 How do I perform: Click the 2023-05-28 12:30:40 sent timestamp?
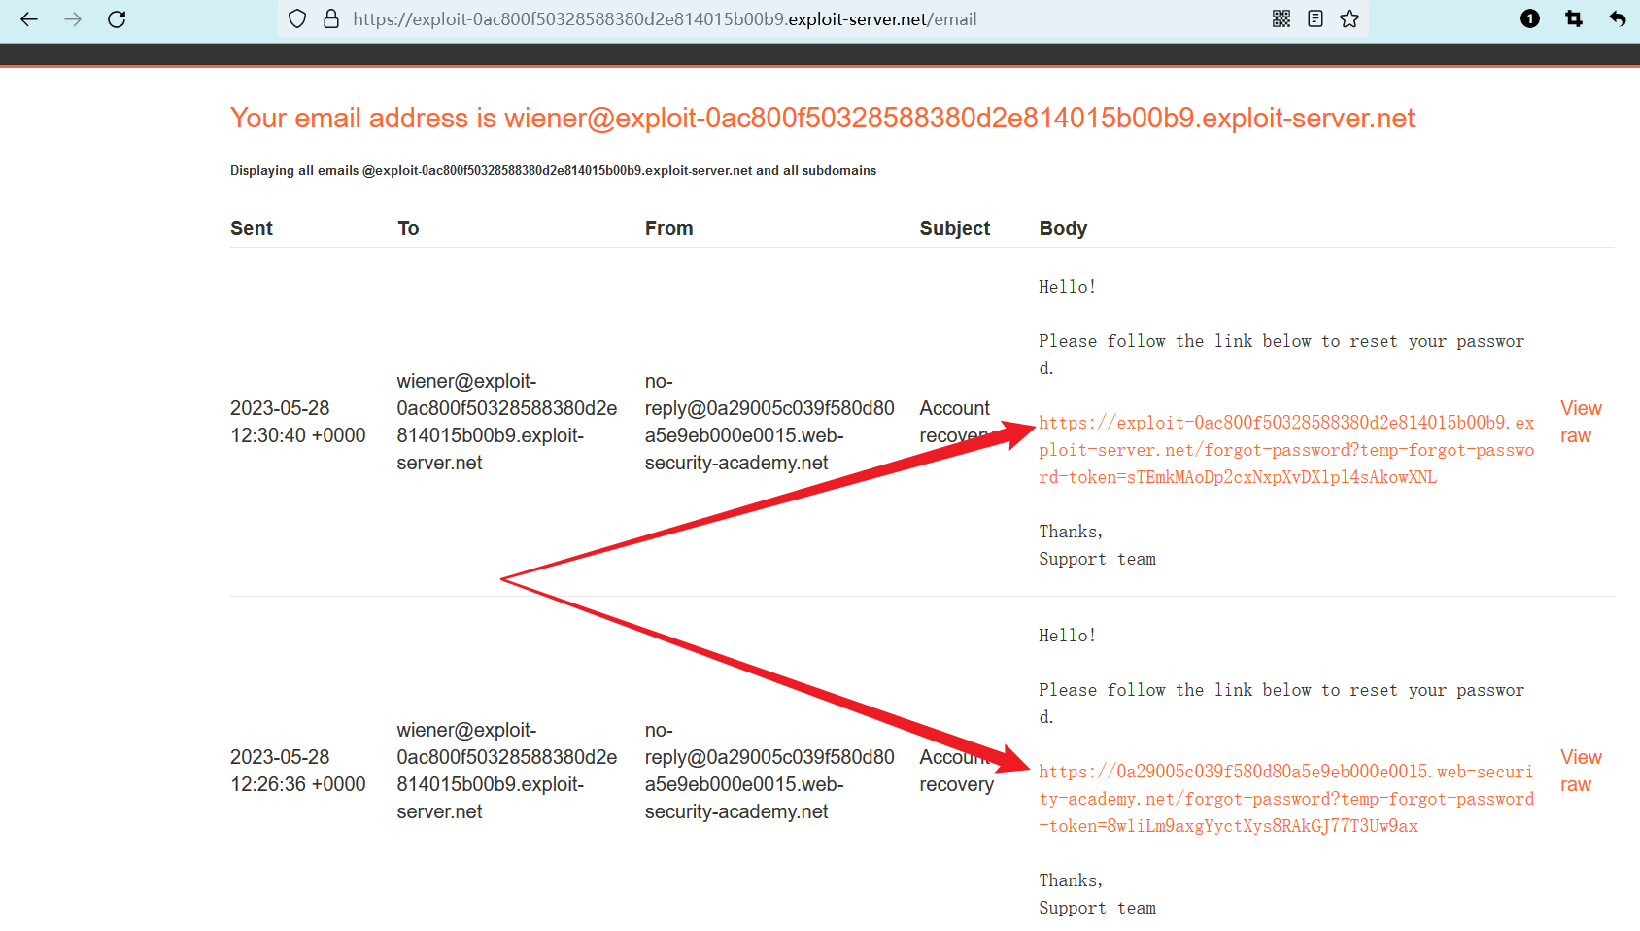(x=298, y=422)
